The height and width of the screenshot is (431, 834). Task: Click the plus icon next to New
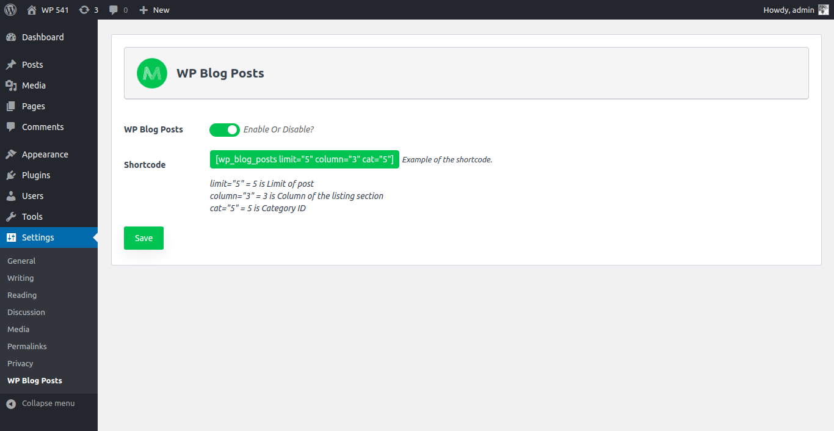pyautogui.click(x=143, y=10)
